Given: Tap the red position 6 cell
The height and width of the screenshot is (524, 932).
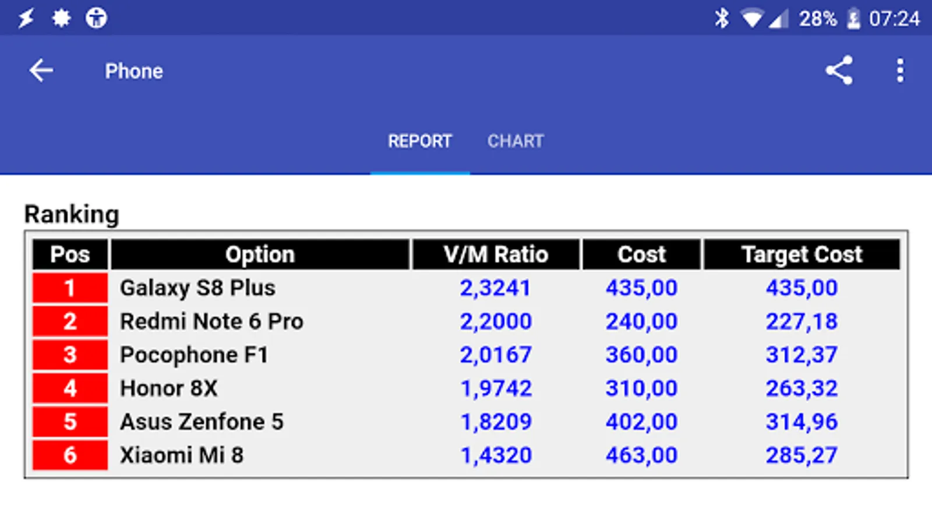Looking at the screenshot, I should 70,455.
